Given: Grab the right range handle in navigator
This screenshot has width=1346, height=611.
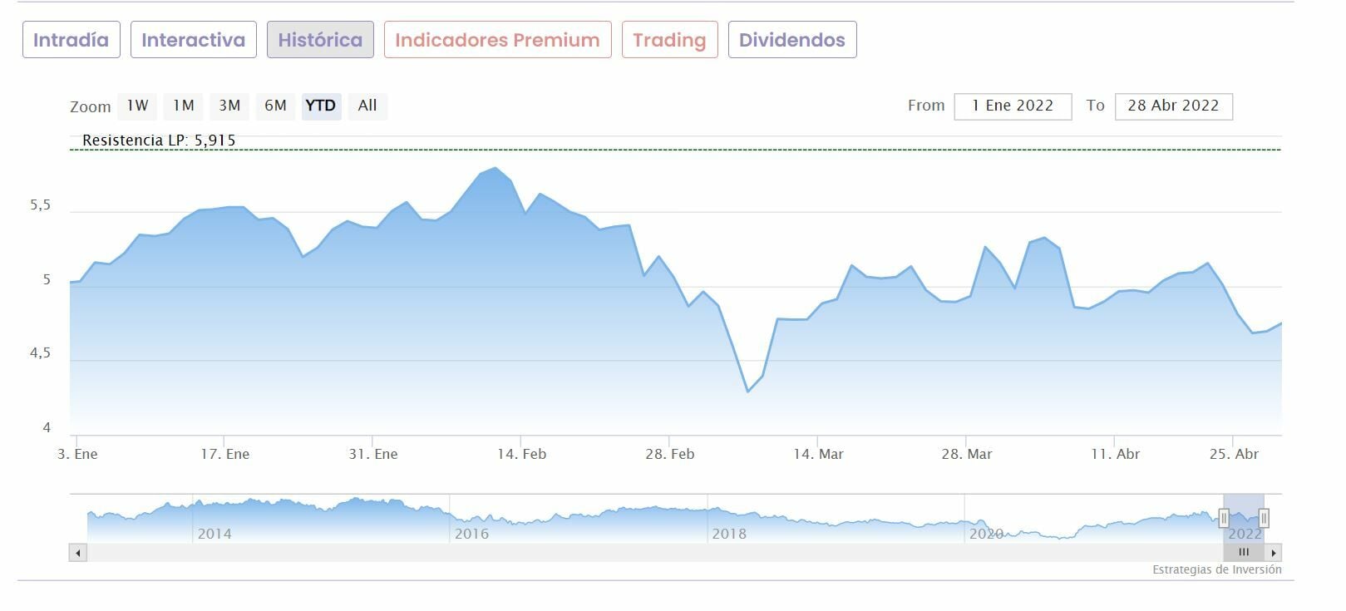Looking at the screenshot, I should tap(1264, 519).
